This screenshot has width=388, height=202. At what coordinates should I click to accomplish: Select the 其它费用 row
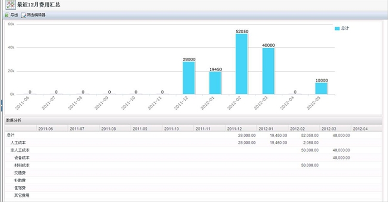[x=193, y=195]
